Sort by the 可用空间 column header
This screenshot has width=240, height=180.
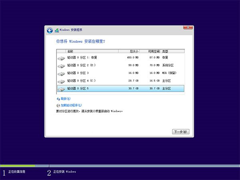150,51
